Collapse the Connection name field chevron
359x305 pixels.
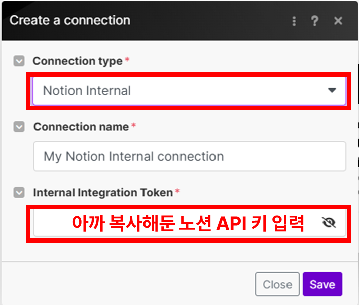19,127
